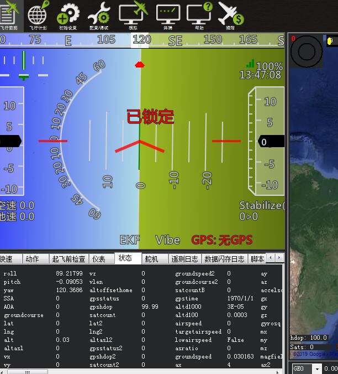Select the 仪表 gauges tab
This screenshot has width=338, height=374.
click(x=99, y=259)
